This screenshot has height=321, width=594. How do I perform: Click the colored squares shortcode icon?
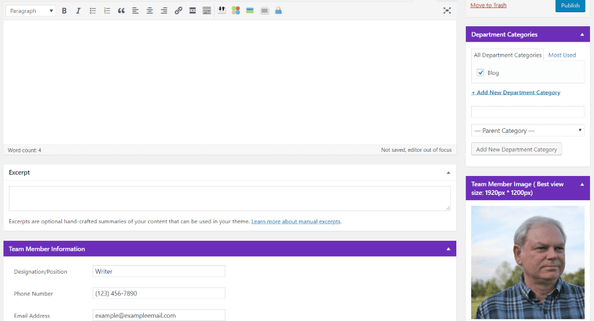point(236,11)
